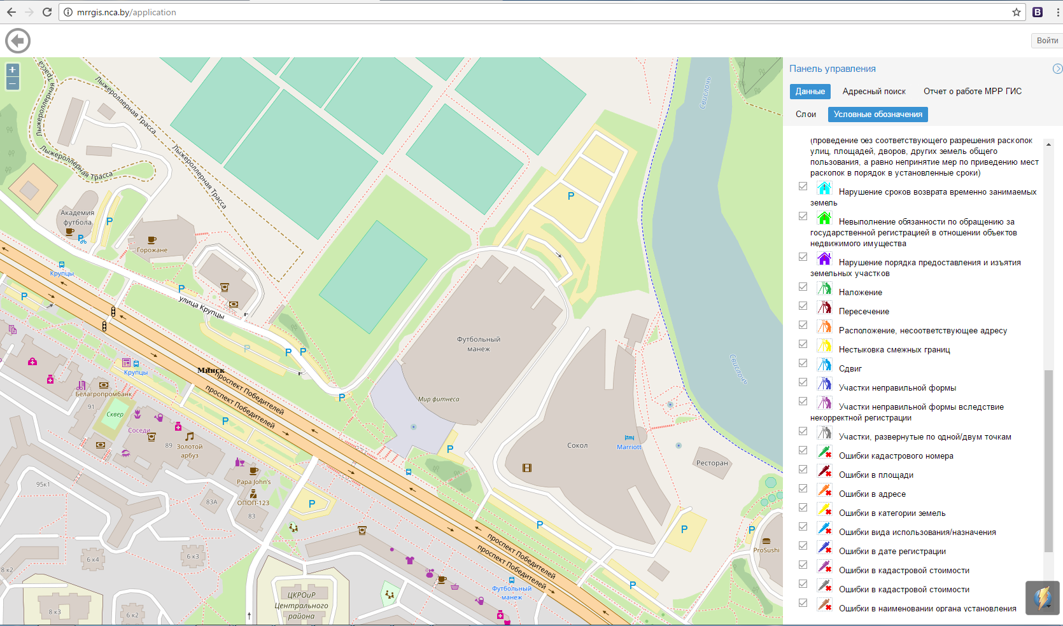Click the map zoom in plus button

[x=12, y=70]
